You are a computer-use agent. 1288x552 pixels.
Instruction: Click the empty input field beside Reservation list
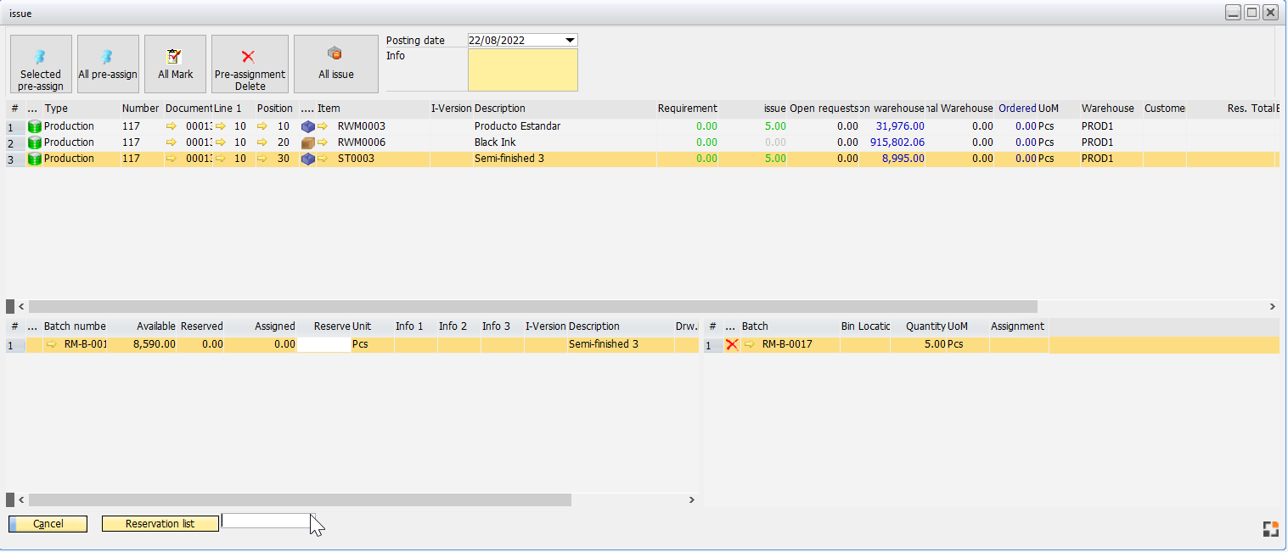[x=267, y=521]
